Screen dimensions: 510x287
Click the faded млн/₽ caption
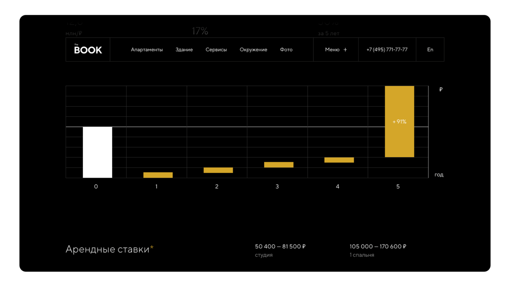[x=74, y=33]
